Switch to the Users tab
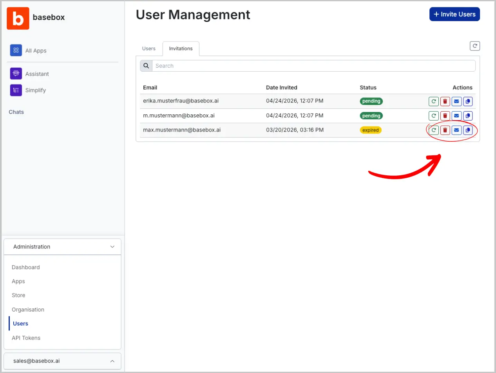This screenshot has height=373, width=496. (148, 49)
